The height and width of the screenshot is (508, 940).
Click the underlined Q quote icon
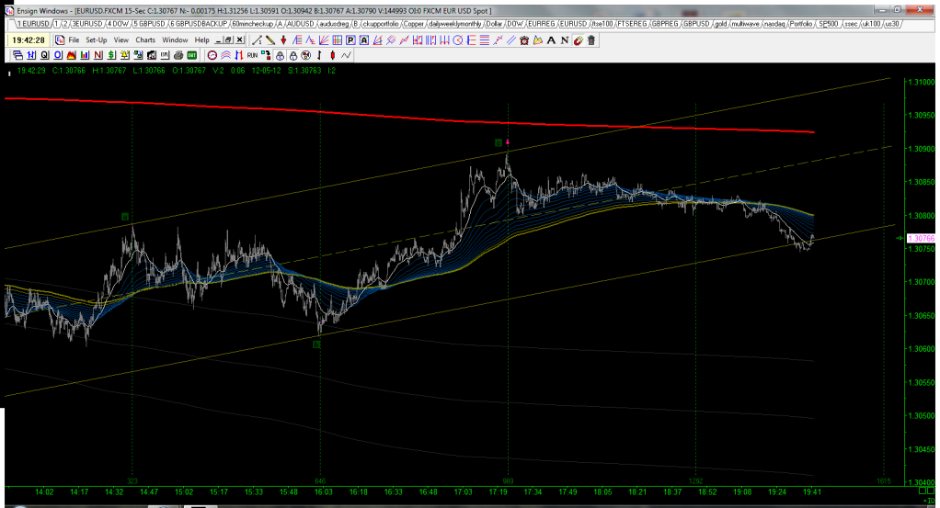pyautogui.click(x=43, y=55)
